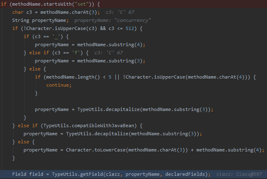Click the variable 'c3' in the char declaration
The height and width of the screenshot is (179, 267).
point(29,12)
